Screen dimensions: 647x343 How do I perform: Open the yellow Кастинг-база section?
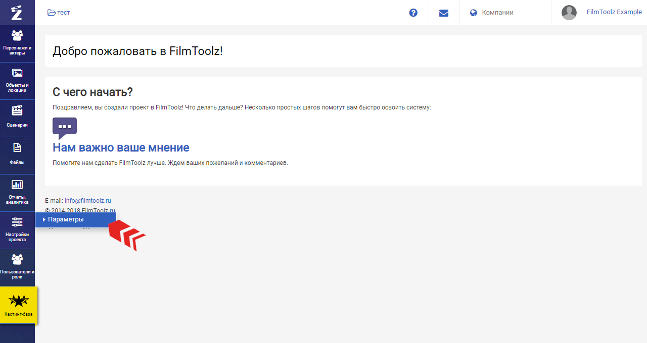click(x=18, y=305)
